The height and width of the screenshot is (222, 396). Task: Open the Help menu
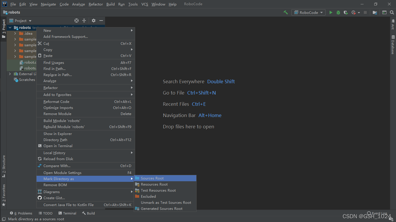point(172,4)
